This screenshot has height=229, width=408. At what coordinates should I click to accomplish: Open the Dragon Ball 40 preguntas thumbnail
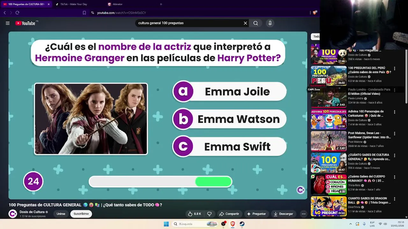click(329, 206)
